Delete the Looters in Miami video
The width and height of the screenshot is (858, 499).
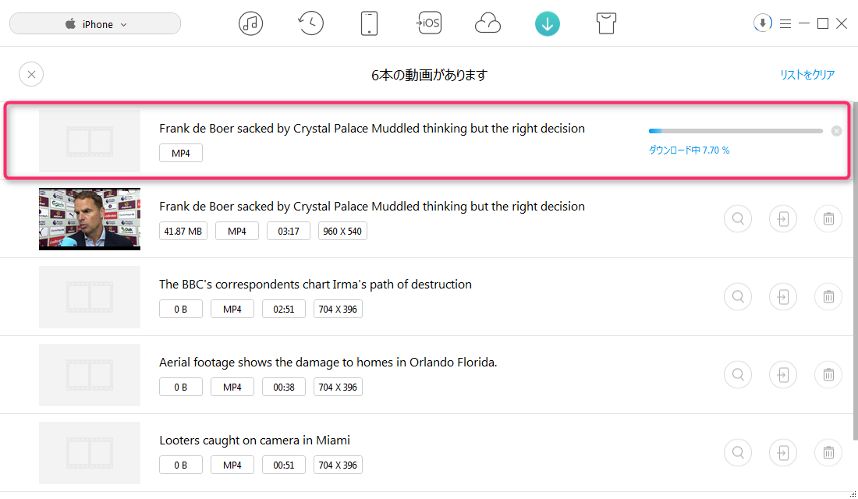(x=828, y=453)
